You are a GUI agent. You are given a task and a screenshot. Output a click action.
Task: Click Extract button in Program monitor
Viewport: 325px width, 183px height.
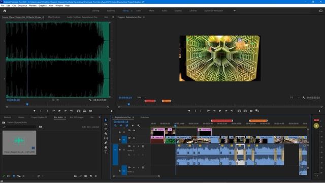(x=245, y=111)
